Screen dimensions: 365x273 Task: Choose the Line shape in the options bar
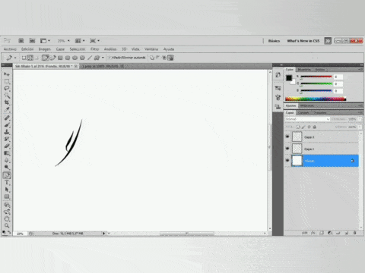[x=90, y=58]
